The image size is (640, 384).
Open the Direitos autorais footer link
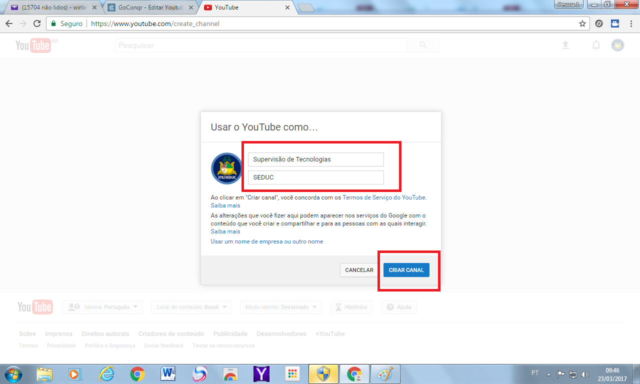[105, 334]
